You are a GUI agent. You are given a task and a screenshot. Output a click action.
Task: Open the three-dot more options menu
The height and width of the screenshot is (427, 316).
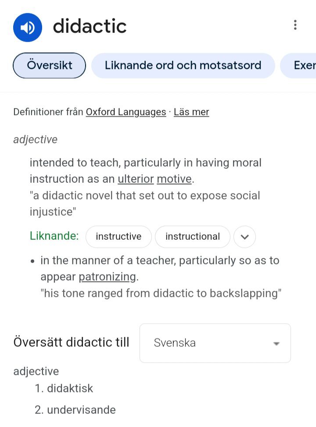(295, 25)
